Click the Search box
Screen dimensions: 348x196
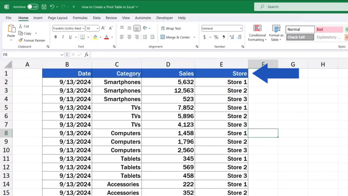click(x=301, y=7)
